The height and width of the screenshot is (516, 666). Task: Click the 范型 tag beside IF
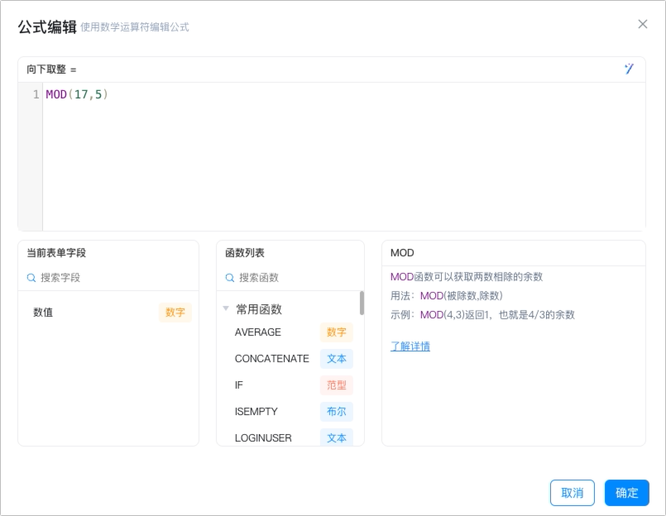click(x=337, y=385)
